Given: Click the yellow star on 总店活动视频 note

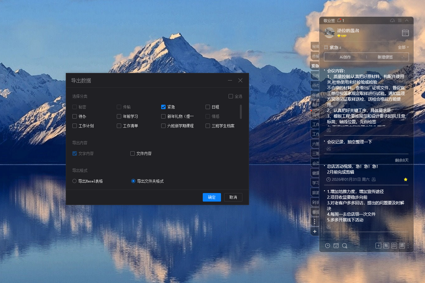Looking at the screenshot, I should click(405, 180).
